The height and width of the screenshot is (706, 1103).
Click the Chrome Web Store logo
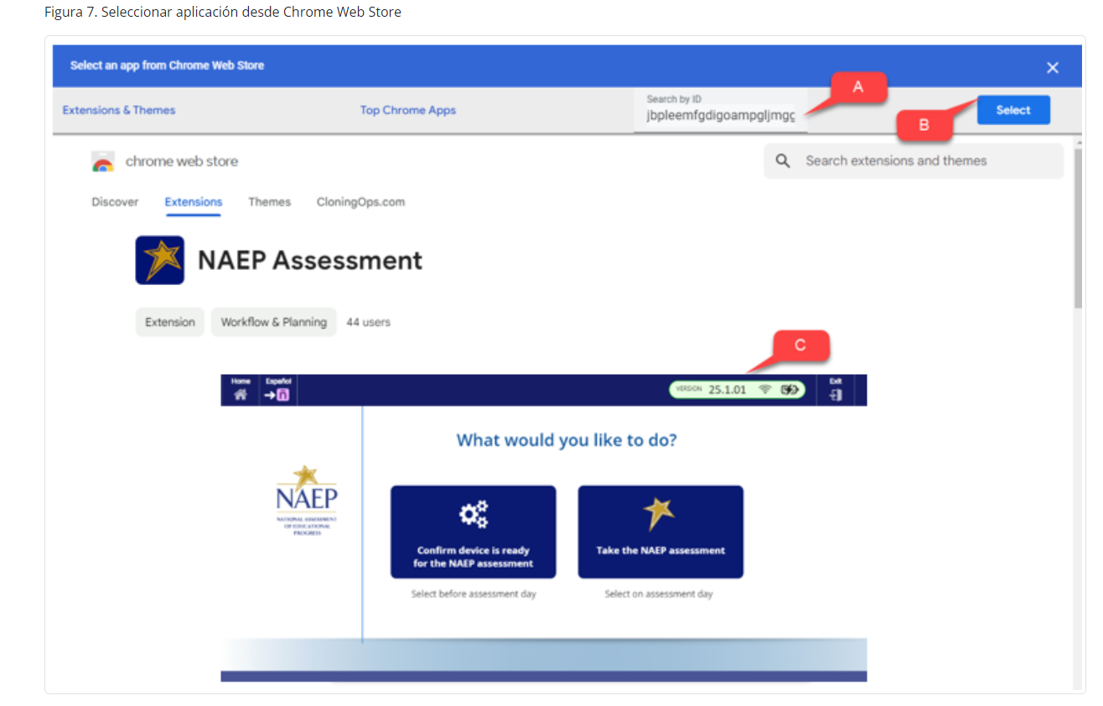click(103, 162)
